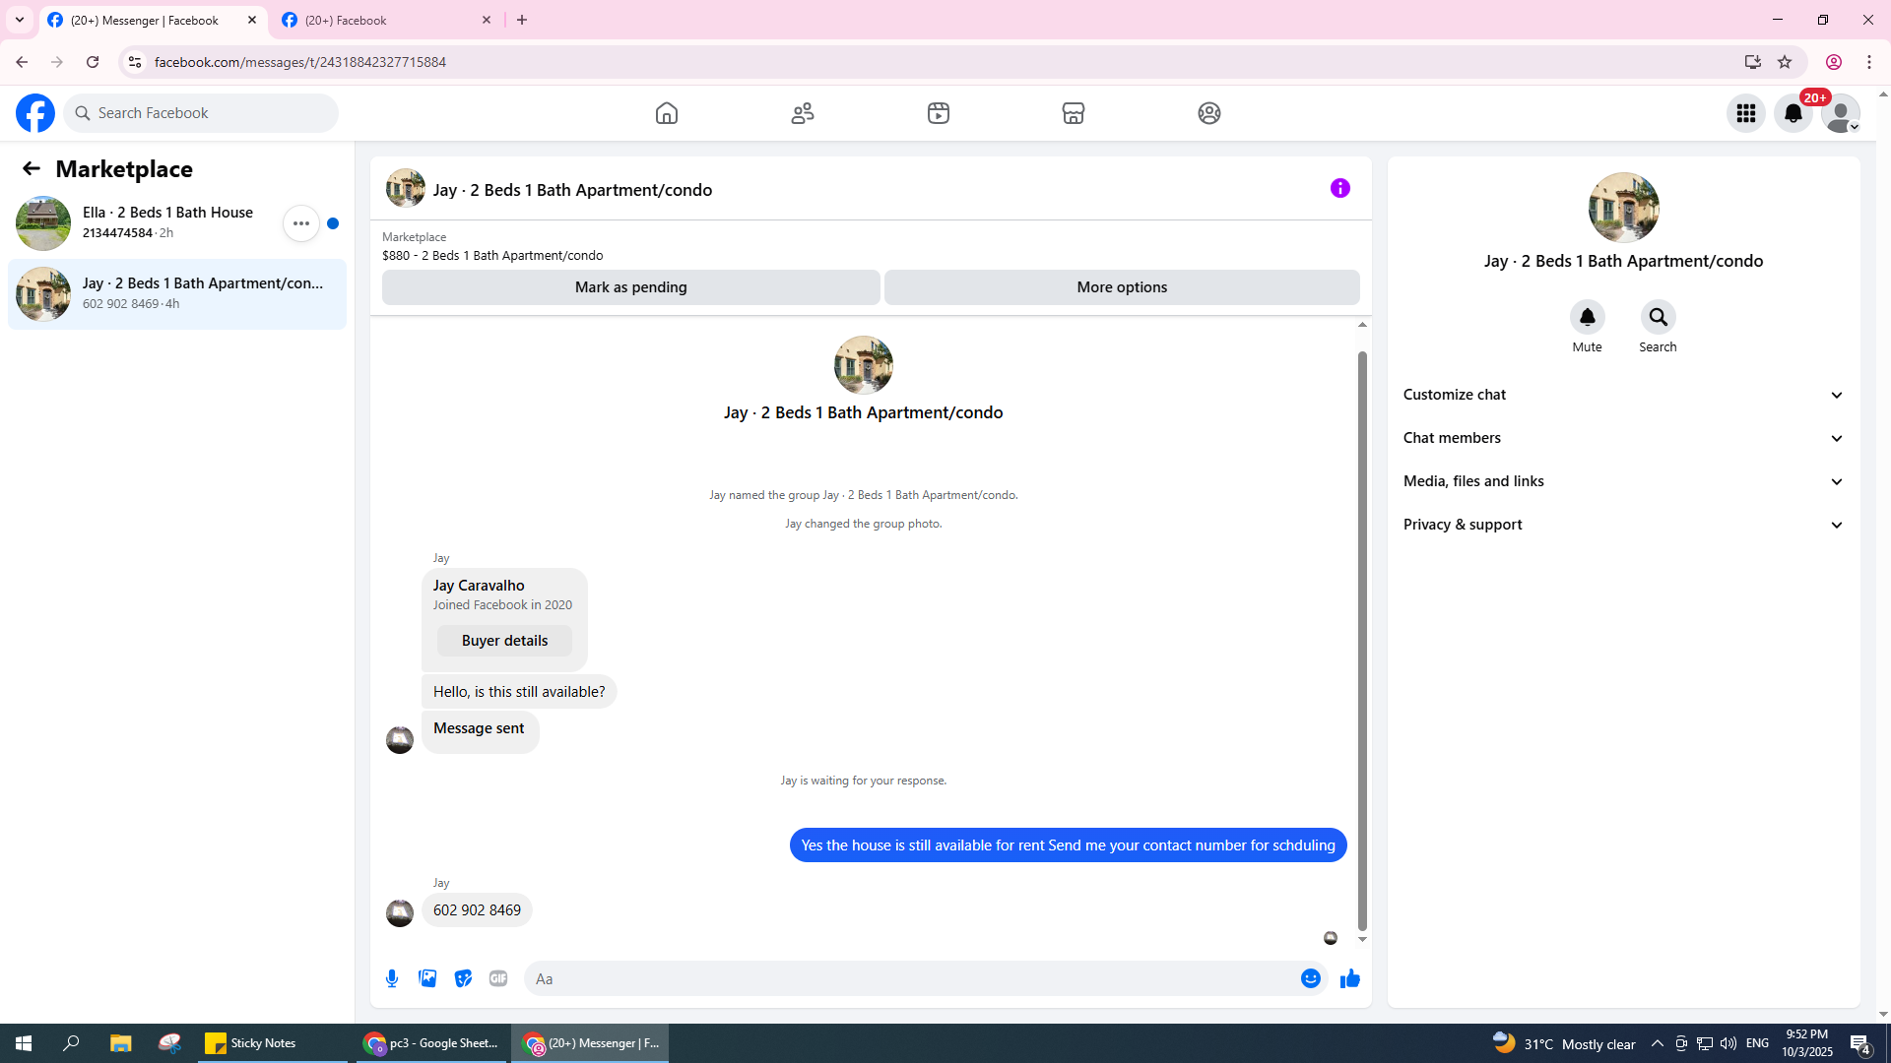Click the blue 'Yes the house is still available' message

tap(1069, 845)
